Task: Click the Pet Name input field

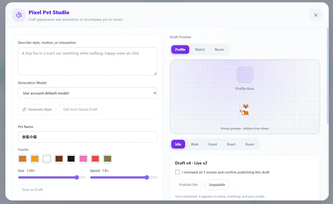Action: [x=87, y=137]
